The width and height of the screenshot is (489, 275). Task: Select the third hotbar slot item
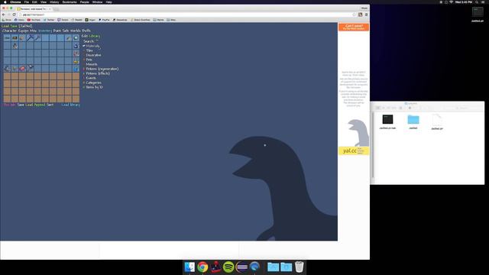[22, 38]
